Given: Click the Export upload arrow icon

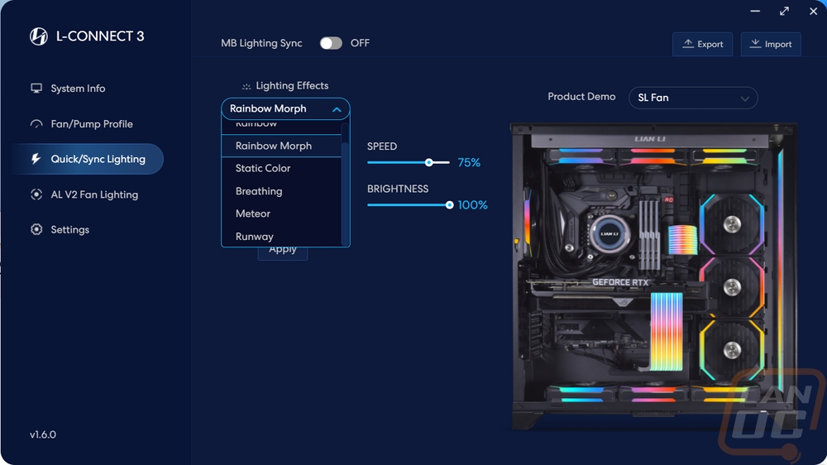Looking at the screenshot, I should coord(688,43).
